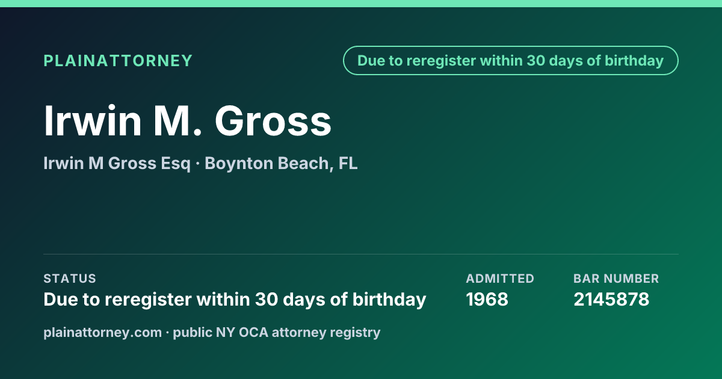Screen dimensions: 722x379
Task: Click the STATUS field label
Action: click(x=70, y=279)
